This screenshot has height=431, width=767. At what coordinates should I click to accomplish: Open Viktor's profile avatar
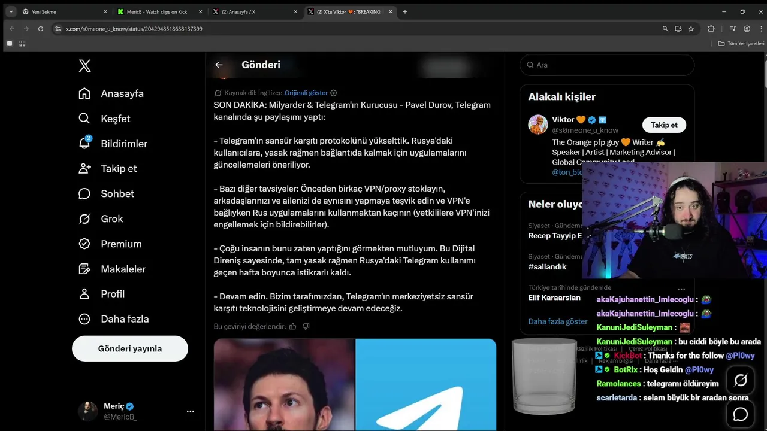[x=538, y=125]
